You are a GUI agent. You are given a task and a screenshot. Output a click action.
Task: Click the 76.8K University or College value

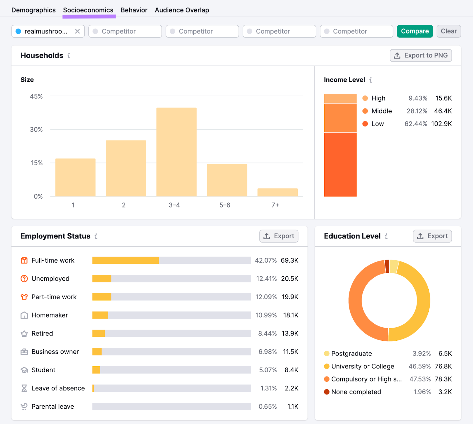443,366
